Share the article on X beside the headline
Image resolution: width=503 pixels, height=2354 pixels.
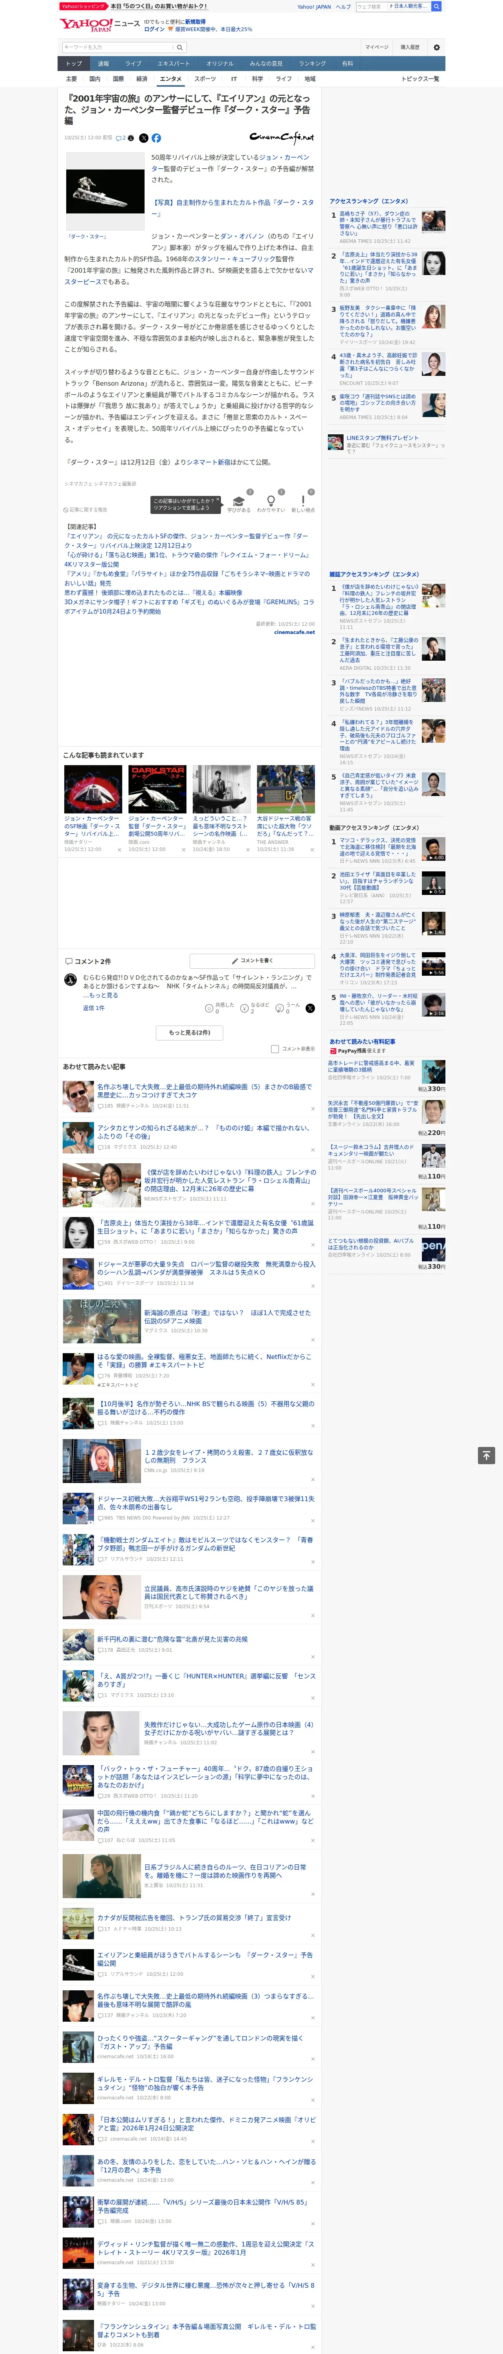143,138
